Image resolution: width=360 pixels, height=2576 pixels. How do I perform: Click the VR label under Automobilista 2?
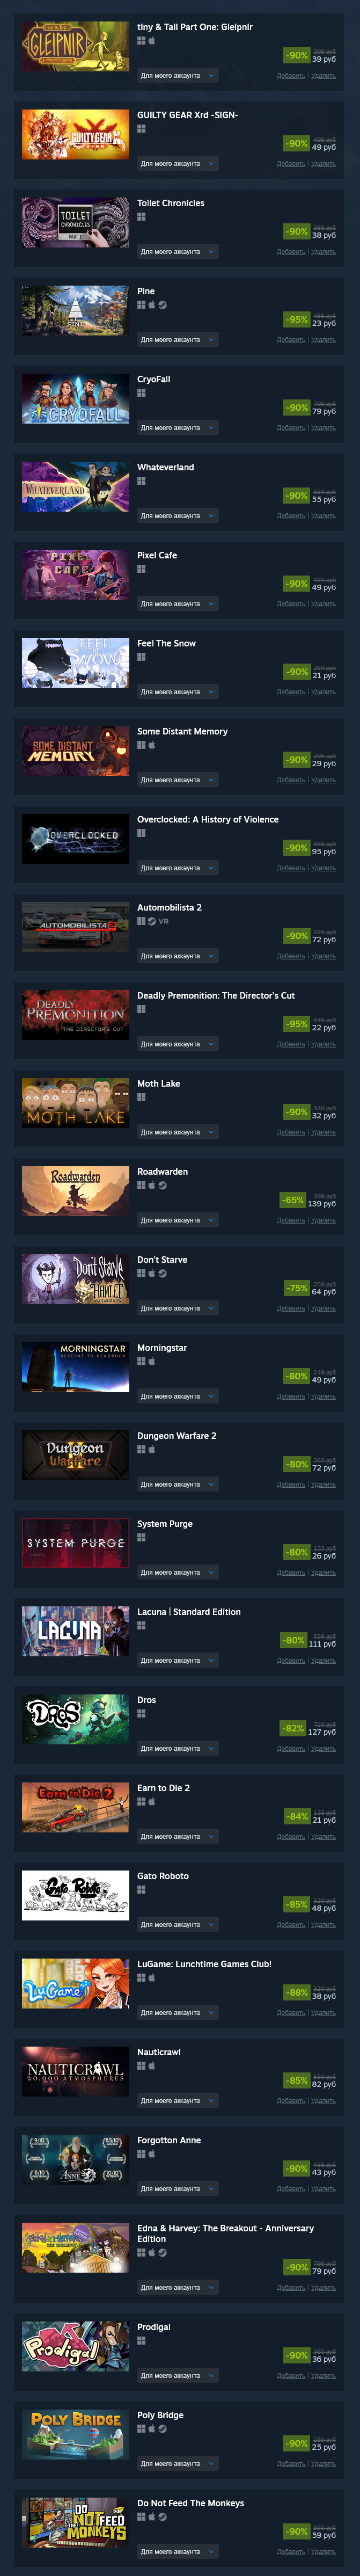164,921
